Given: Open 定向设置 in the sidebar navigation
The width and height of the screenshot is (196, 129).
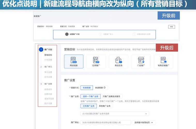Looking at the screenshot, I should (48, 77).
